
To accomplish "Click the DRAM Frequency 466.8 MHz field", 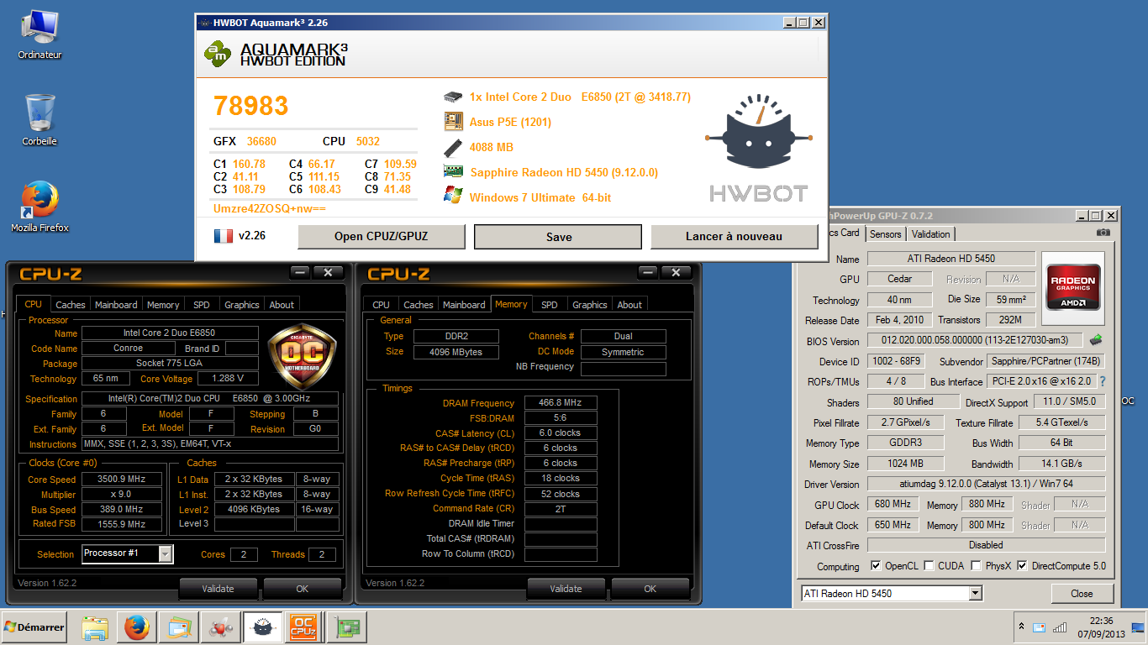I will tap(561, 403).
